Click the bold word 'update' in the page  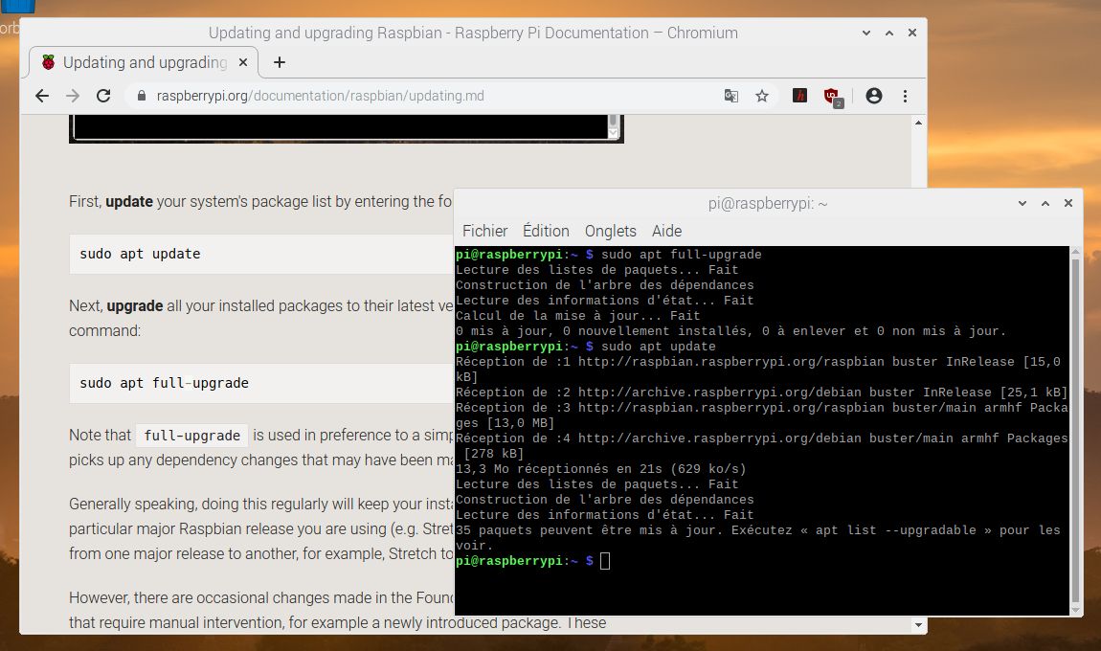(129, 202)
